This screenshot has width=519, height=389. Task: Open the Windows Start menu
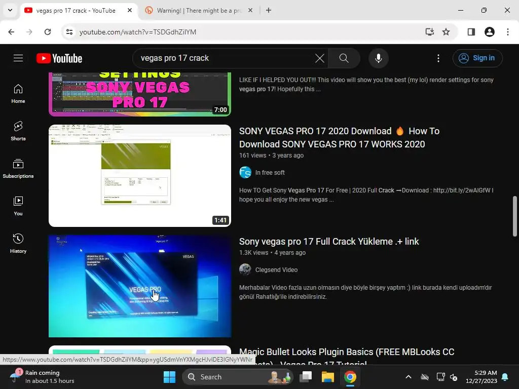tap(169, 377)
